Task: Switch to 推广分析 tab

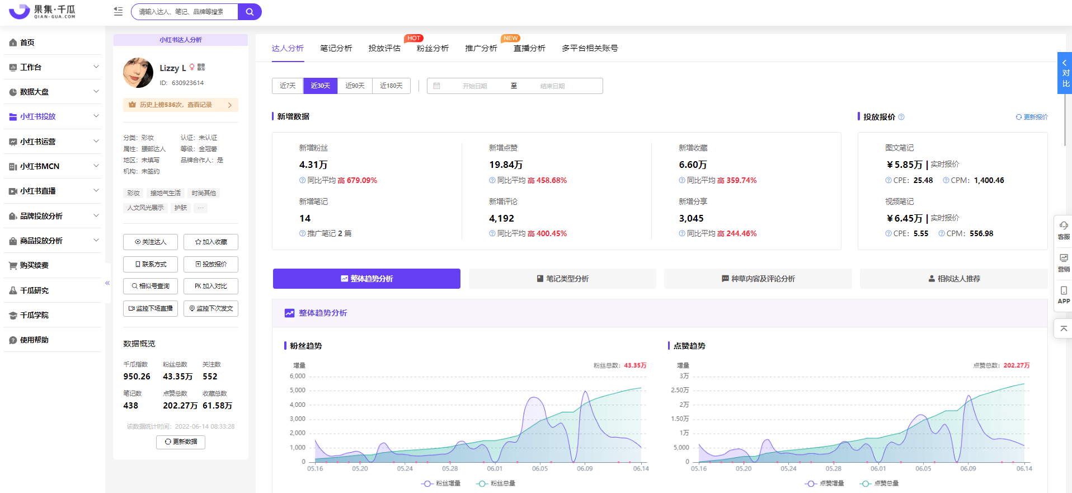Action: [x=481, y=48]
